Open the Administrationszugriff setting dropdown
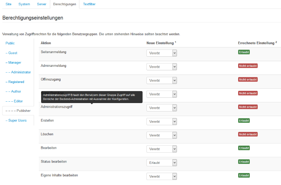The height and width of the screenshot is (185, 281). point(162,108)
